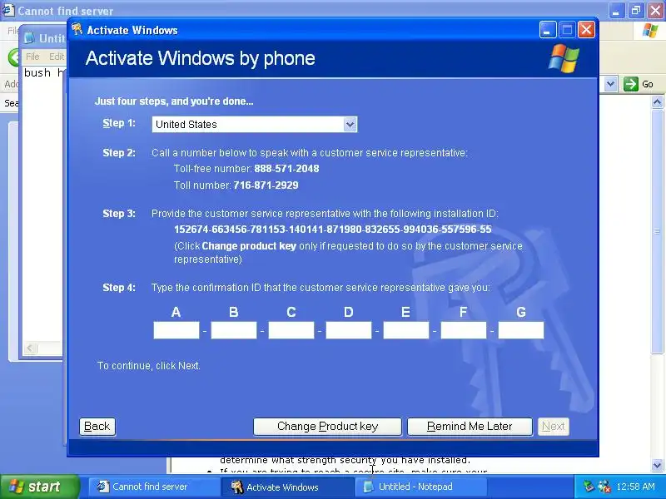Minimize the Internet Explorer window
Viewport: 666px width, 499px height.
616,11
